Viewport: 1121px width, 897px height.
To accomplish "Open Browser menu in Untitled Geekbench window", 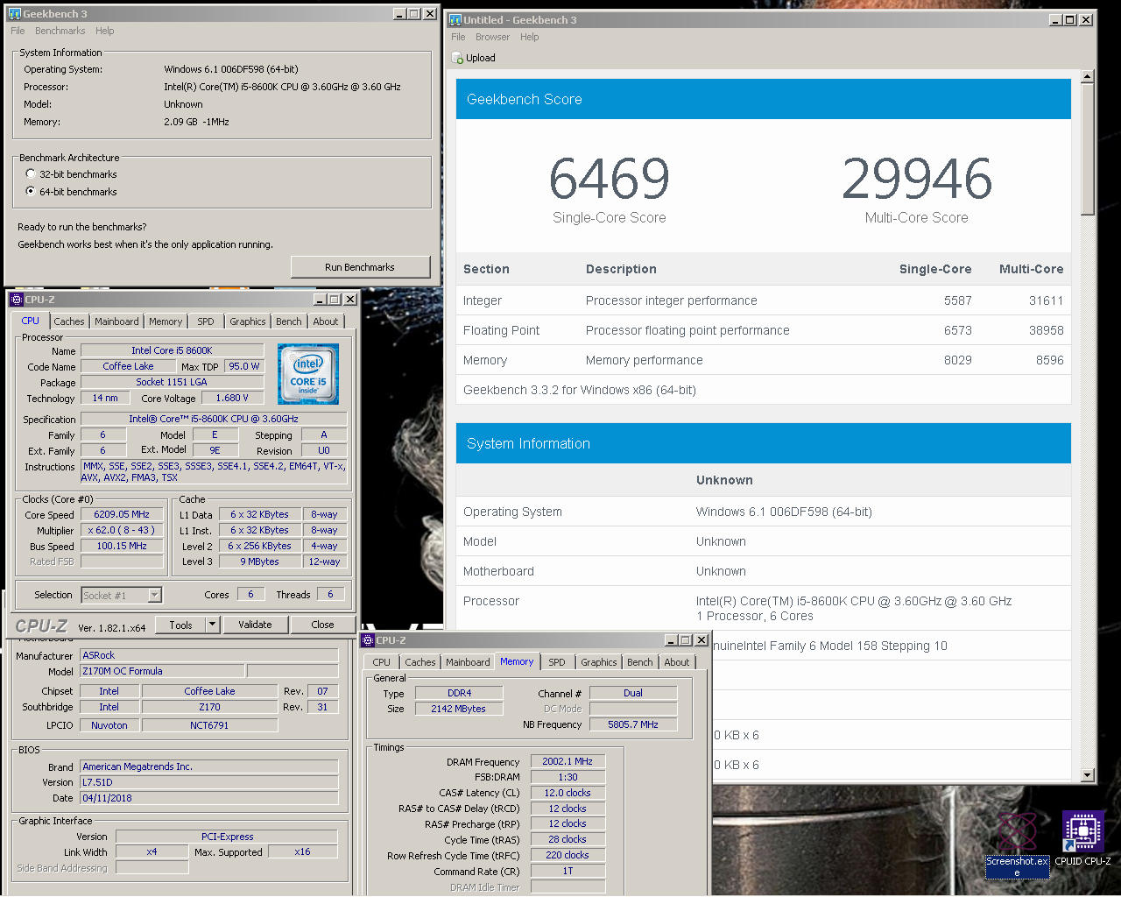I will 492,37.
